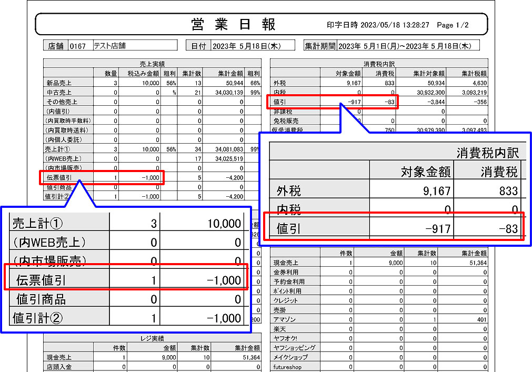Select the print timestamp 2023/05/18 13:28:27
This screenshot has height=372, width=532.
[395, 25]
